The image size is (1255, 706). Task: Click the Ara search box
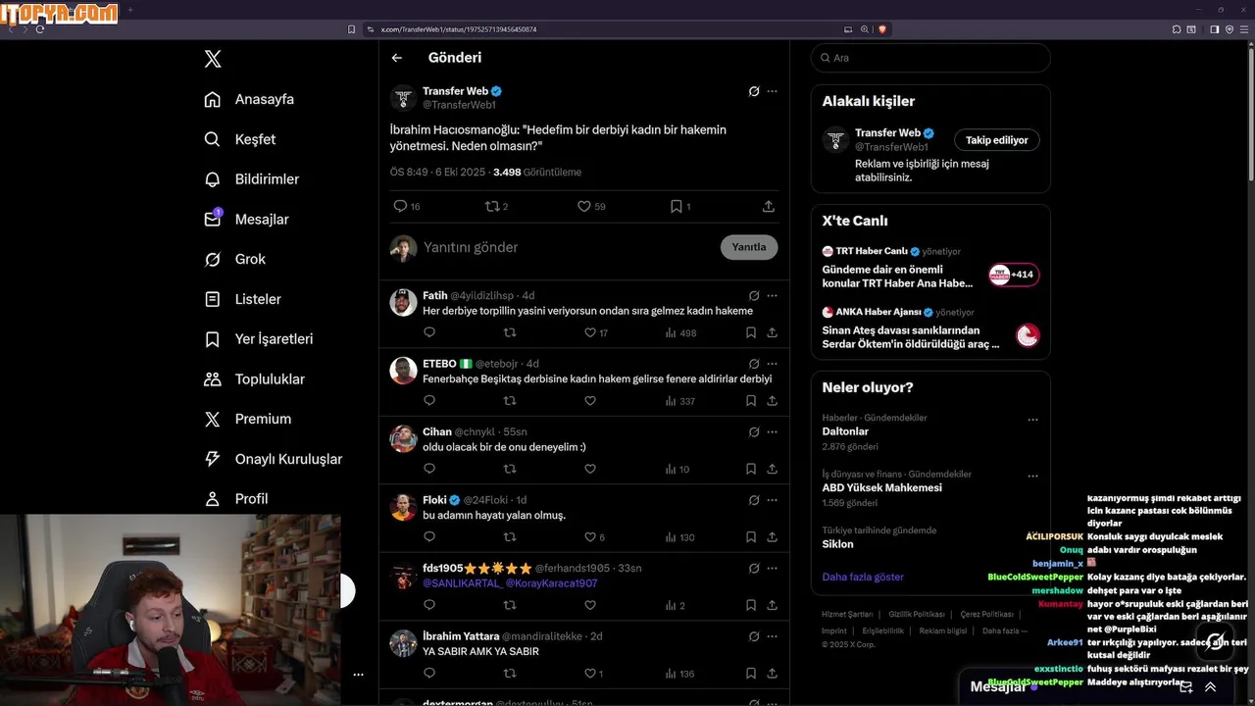tap(930, 58)
